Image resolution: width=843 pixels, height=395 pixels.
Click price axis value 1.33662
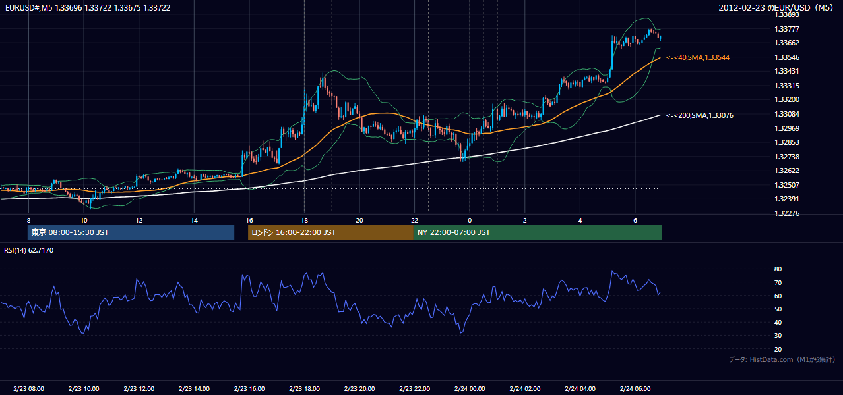[786, 43]
